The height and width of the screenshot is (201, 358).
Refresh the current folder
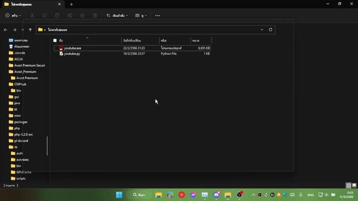coord(271,30)
